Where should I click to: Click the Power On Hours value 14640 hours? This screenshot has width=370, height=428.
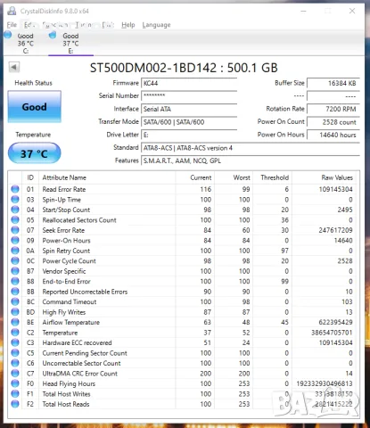[333, 135]
